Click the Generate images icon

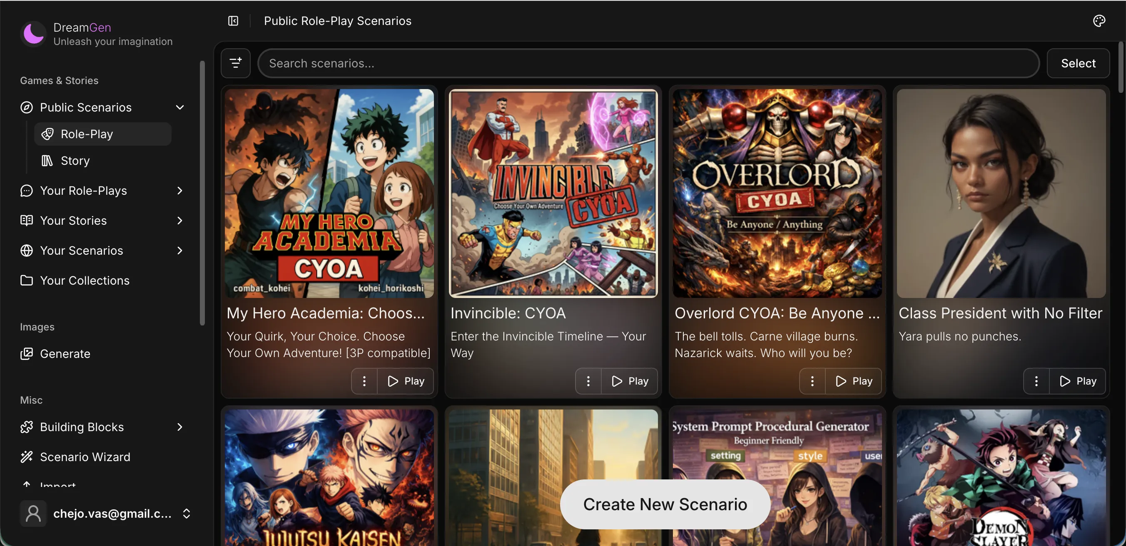tap(27, 354)
